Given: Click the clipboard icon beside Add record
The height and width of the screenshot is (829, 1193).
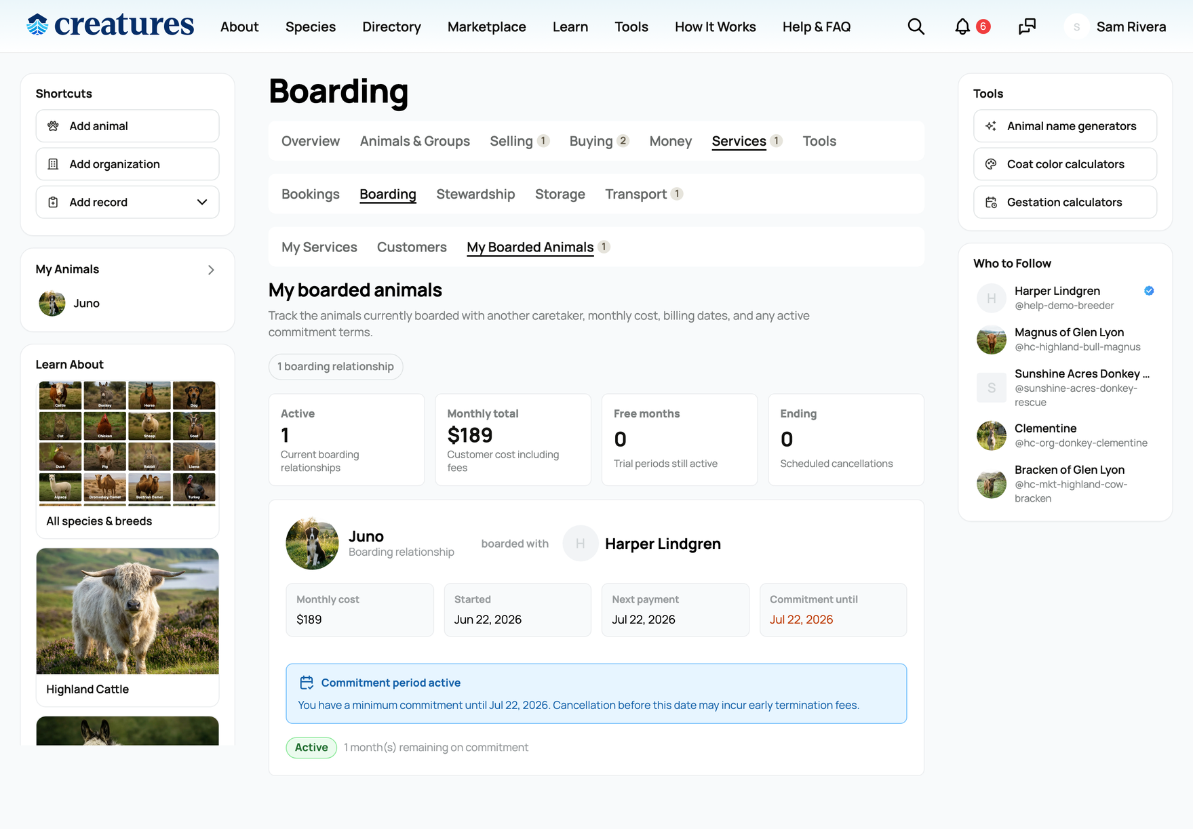Looking at the screenshot, I should tap(53, 202).
